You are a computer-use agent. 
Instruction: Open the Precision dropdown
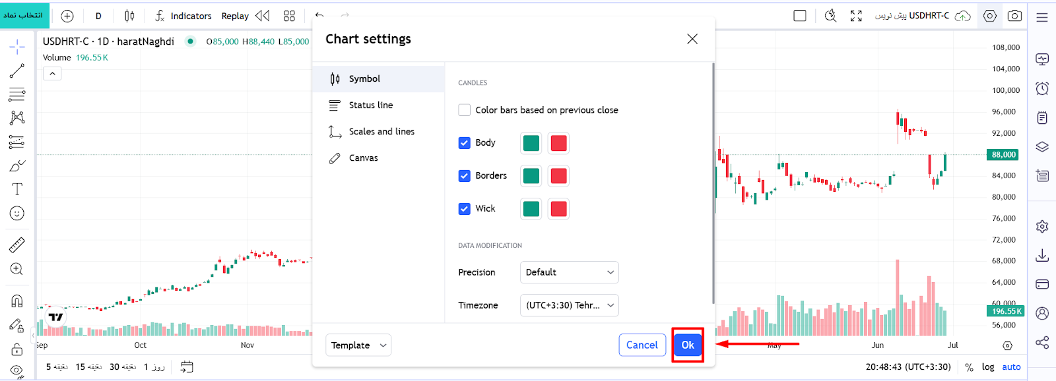point(570,272)
